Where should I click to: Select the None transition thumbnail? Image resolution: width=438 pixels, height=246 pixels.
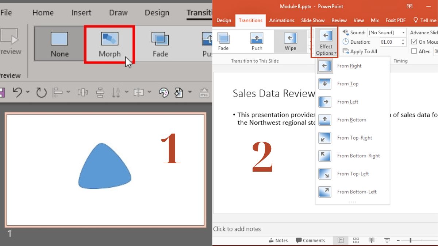(59, 44)
